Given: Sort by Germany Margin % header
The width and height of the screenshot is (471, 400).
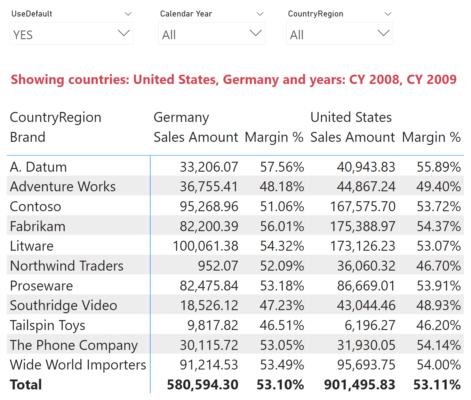Looking at the screenshot, I should pyautogui.click(x=274, y=137).
